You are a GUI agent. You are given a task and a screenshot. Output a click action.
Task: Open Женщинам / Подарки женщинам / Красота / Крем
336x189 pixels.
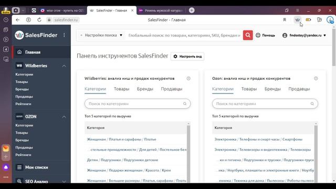(129, 170)
